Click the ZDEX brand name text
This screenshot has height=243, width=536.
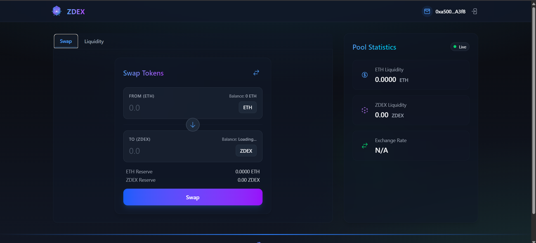[x=76, y=12]
